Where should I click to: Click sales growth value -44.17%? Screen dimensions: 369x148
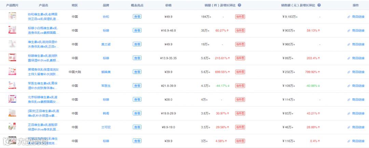[x=222, y=86]
